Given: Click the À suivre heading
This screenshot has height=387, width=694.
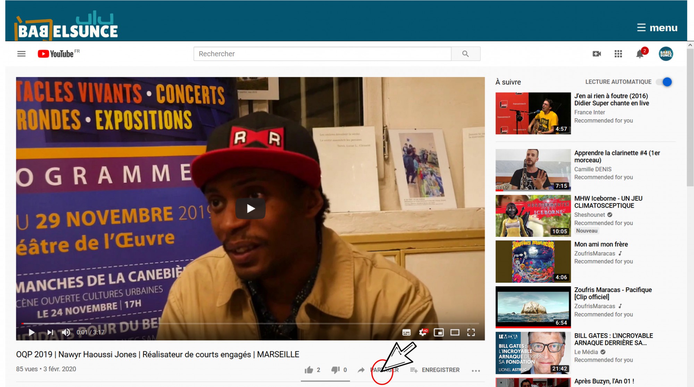Looking at the screenshot, I should (508, 82).
